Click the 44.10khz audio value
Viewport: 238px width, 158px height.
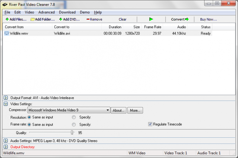(x=179, y=33)
